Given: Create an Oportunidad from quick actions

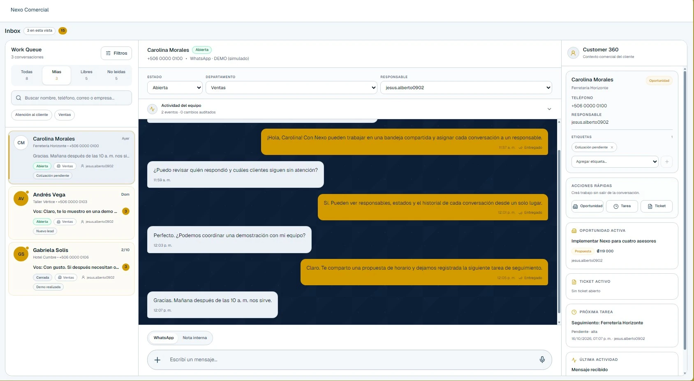Looking at the screenshot, I should pos(588,206).
